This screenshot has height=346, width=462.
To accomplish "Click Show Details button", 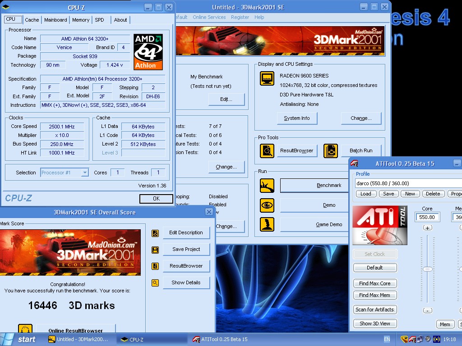I will click(186, 283).
